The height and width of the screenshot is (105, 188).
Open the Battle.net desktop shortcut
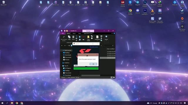tap(175, 3)
